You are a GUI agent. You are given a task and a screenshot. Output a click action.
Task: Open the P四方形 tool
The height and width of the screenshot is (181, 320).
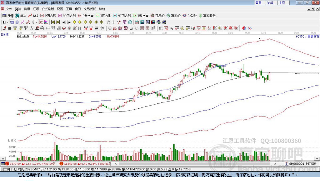click(48, 16)
